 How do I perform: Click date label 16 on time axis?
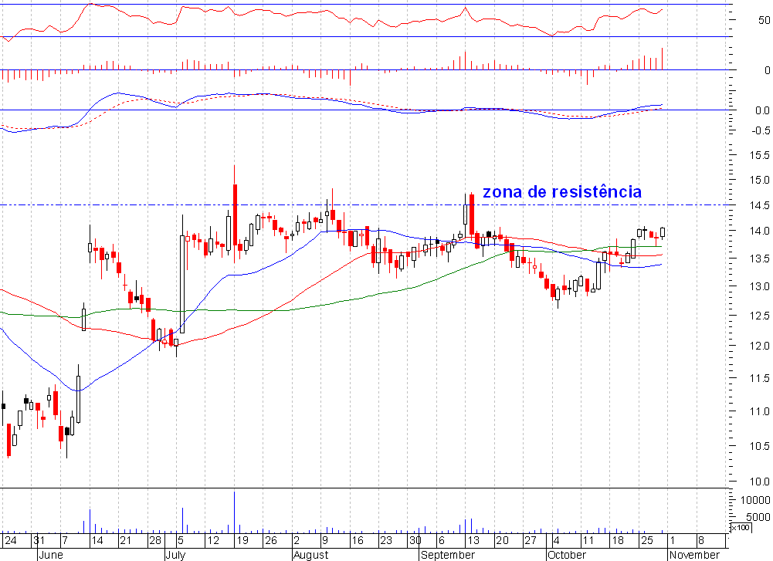click(x=358, y=541)
